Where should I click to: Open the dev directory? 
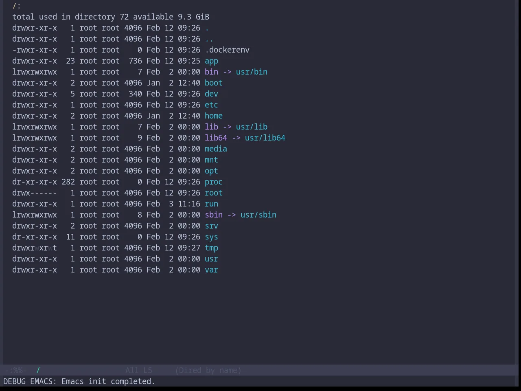(x=211, y=94)
